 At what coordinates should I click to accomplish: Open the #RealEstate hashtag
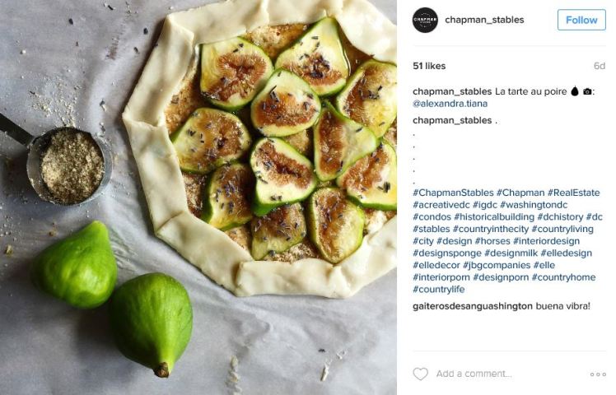click(573, 193)
